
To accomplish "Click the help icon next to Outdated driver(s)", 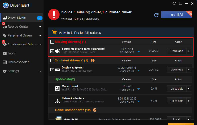I will [93, 60].
